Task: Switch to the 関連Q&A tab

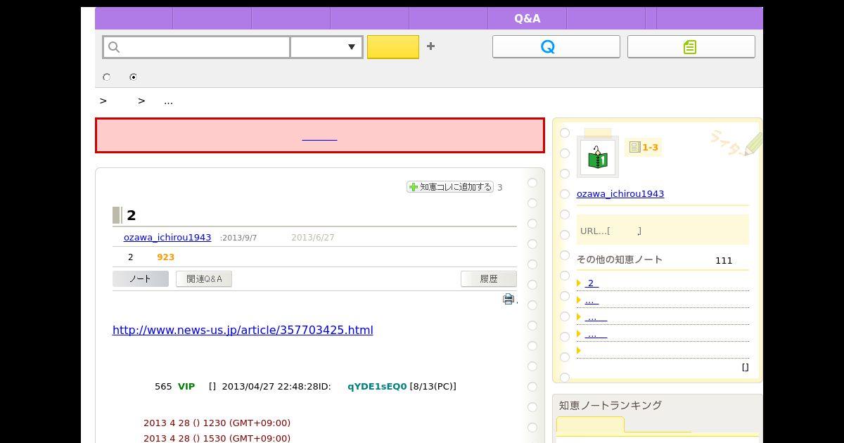Action: pos(204,278)
